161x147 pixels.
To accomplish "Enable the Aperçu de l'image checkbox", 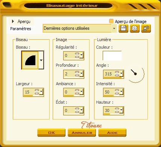I will (111, 21).
